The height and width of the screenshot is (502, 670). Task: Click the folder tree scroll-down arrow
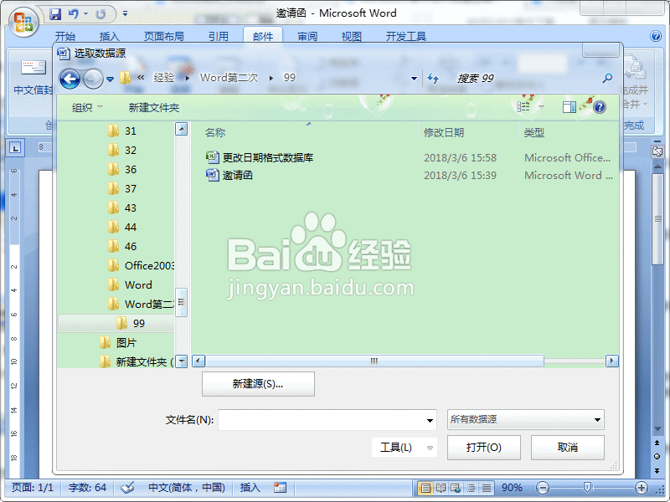[x=181, y=361]
